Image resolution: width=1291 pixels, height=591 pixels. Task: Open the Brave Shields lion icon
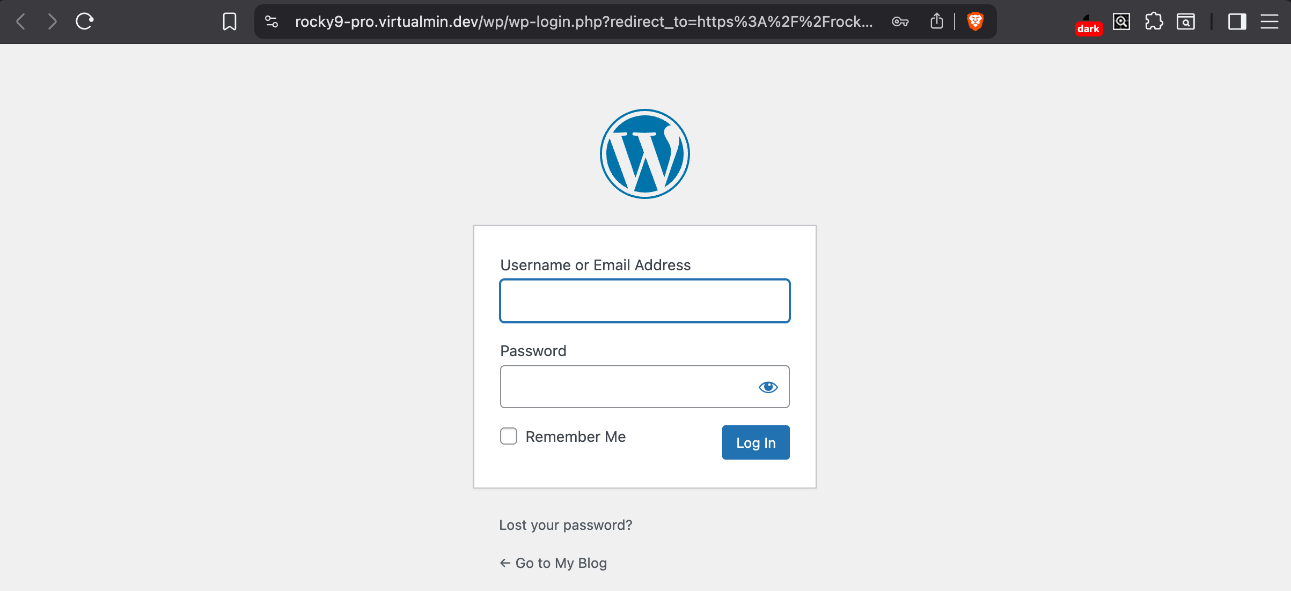coord(975,21)
